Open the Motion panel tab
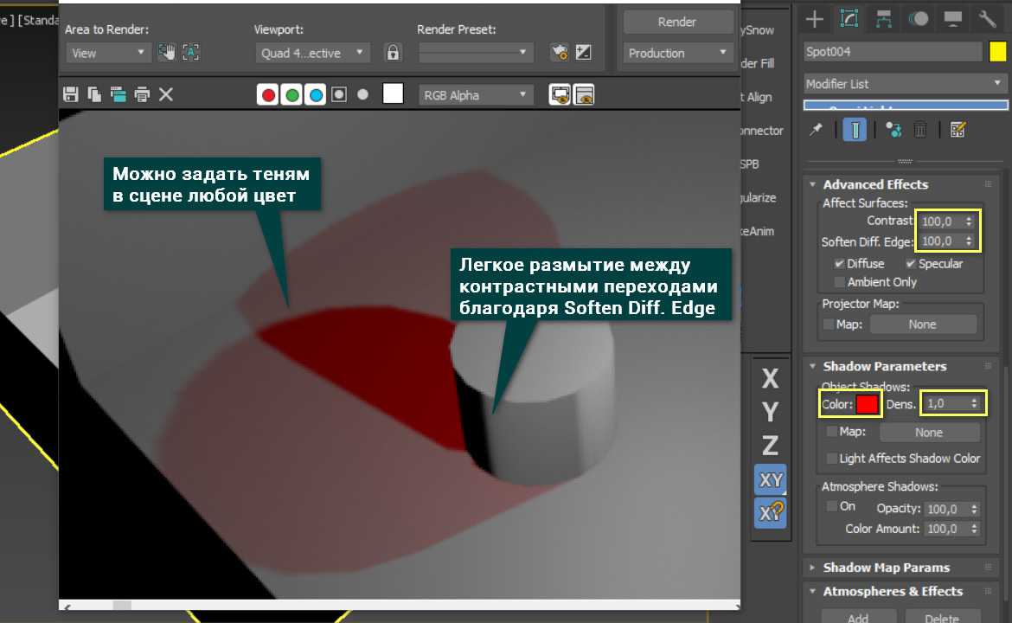1012x623 pixels. click(x=919, y=18)
